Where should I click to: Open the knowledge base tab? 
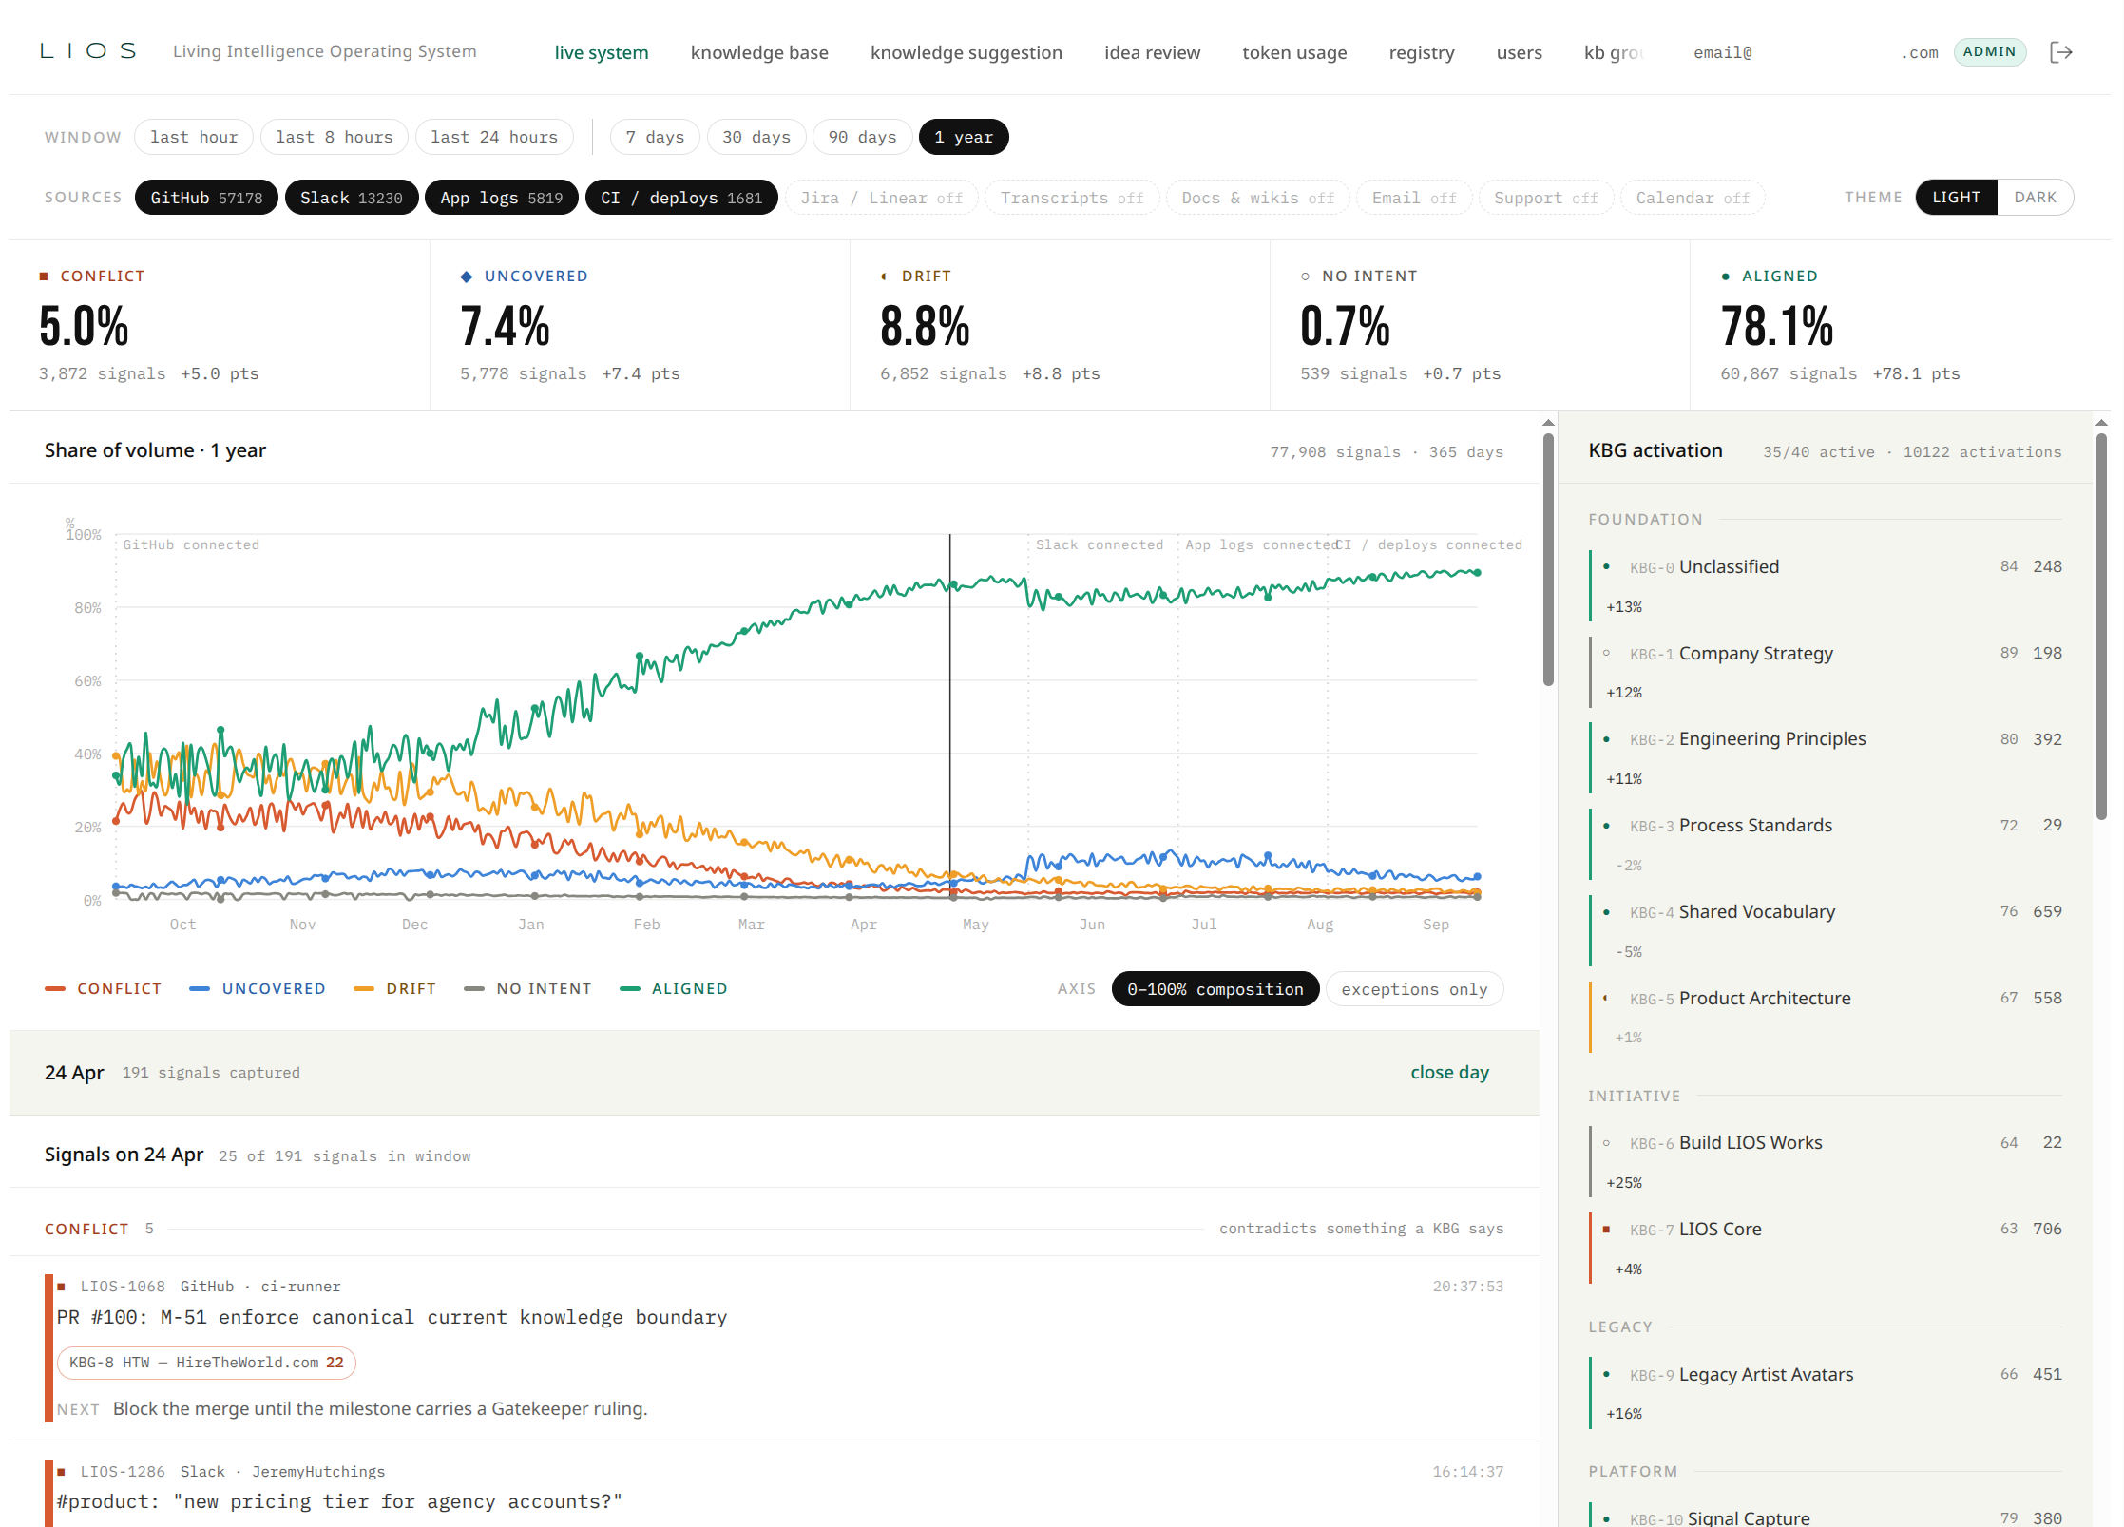tap(759, 53)
